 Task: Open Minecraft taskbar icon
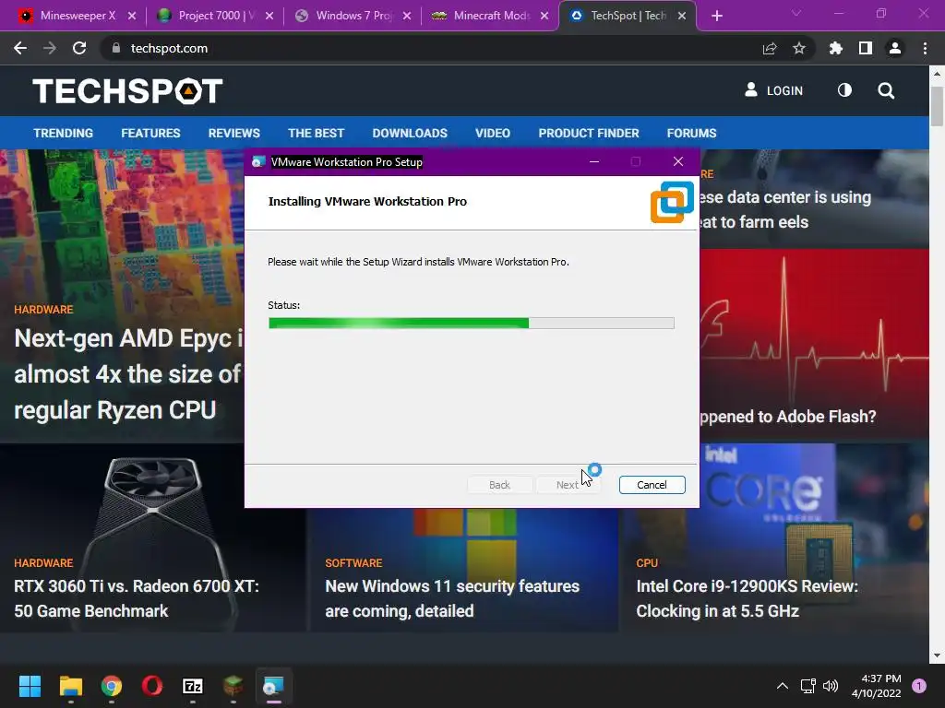(233, 686)
